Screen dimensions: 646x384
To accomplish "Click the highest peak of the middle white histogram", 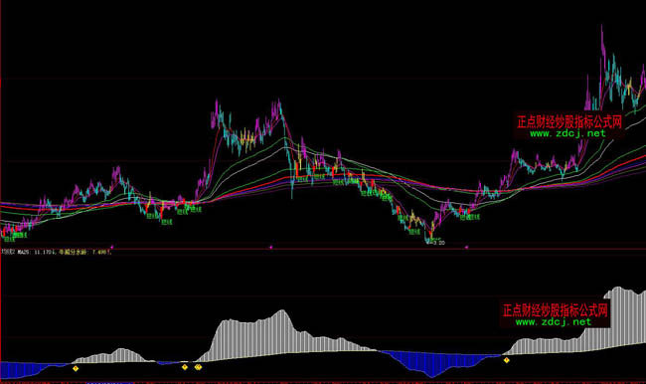I will click(282, 311).
